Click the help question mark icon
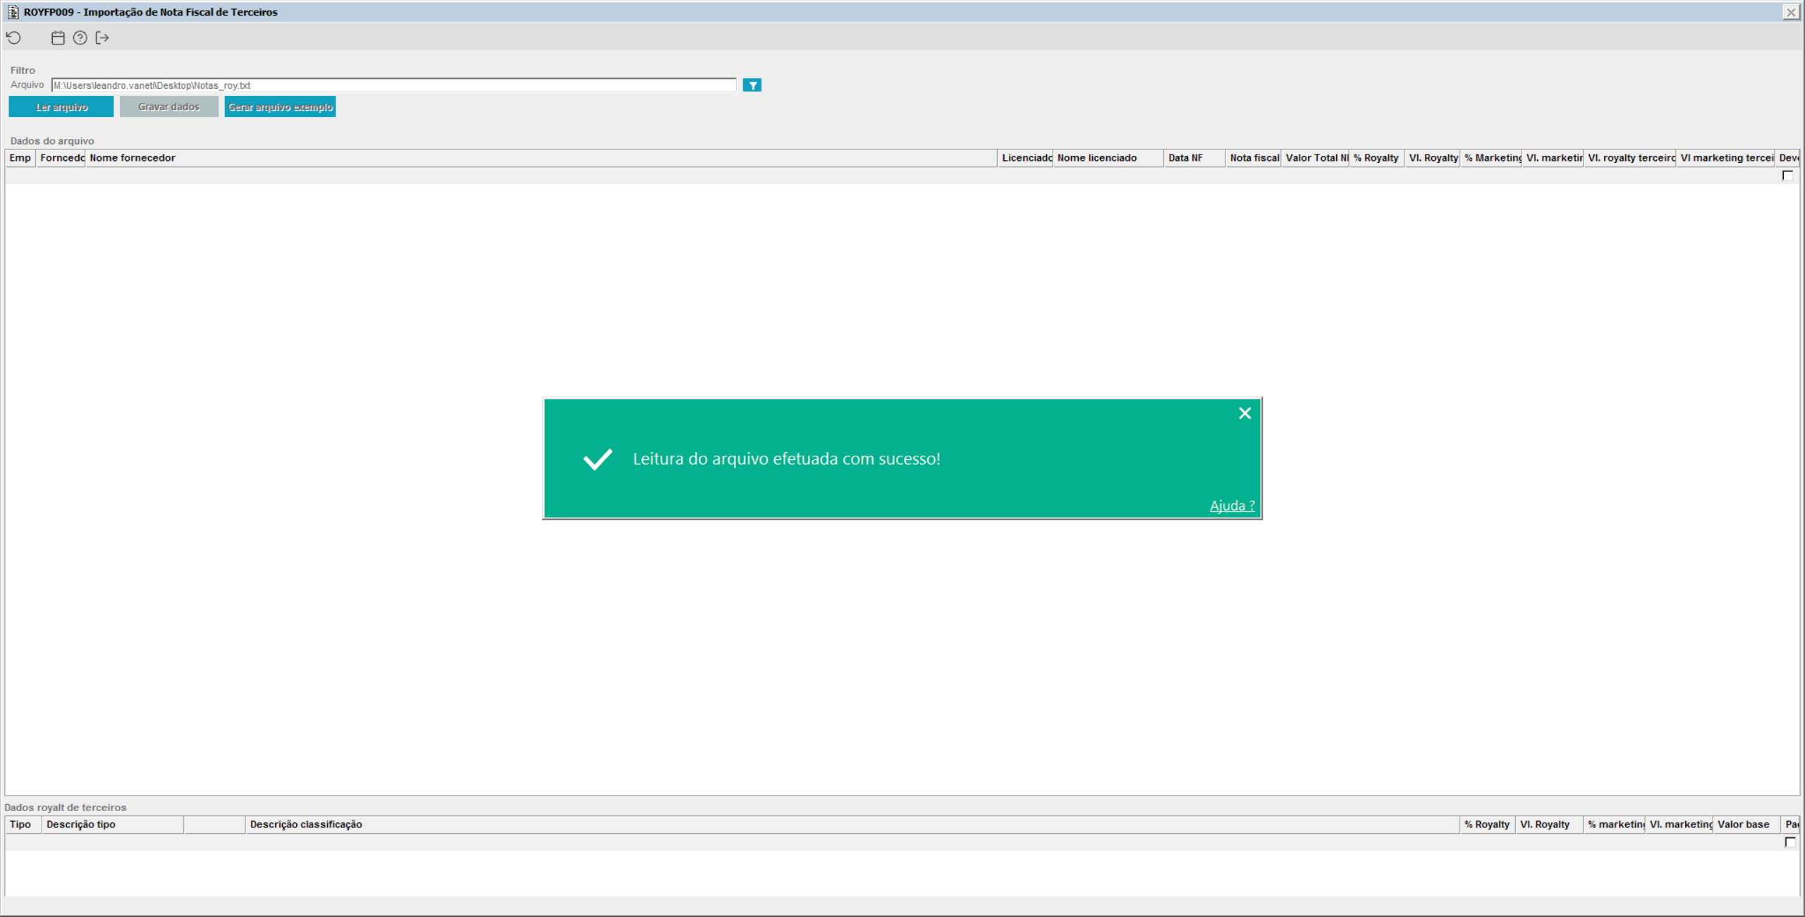The image size is (1805, 917). click(80, 38)
